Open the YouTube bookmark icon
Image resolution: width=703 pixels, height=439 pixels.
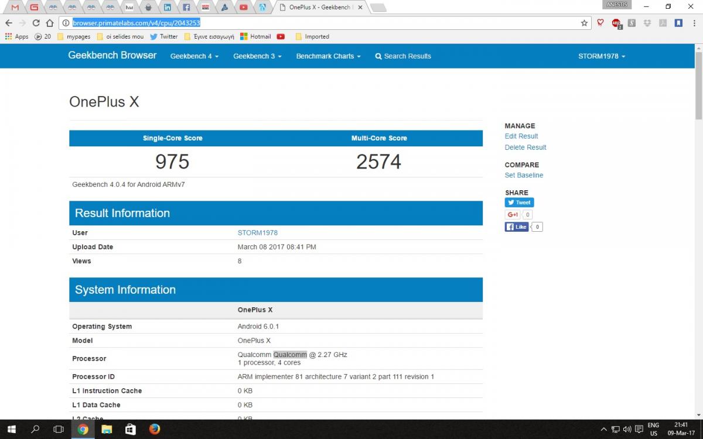(x=281, y=36)
